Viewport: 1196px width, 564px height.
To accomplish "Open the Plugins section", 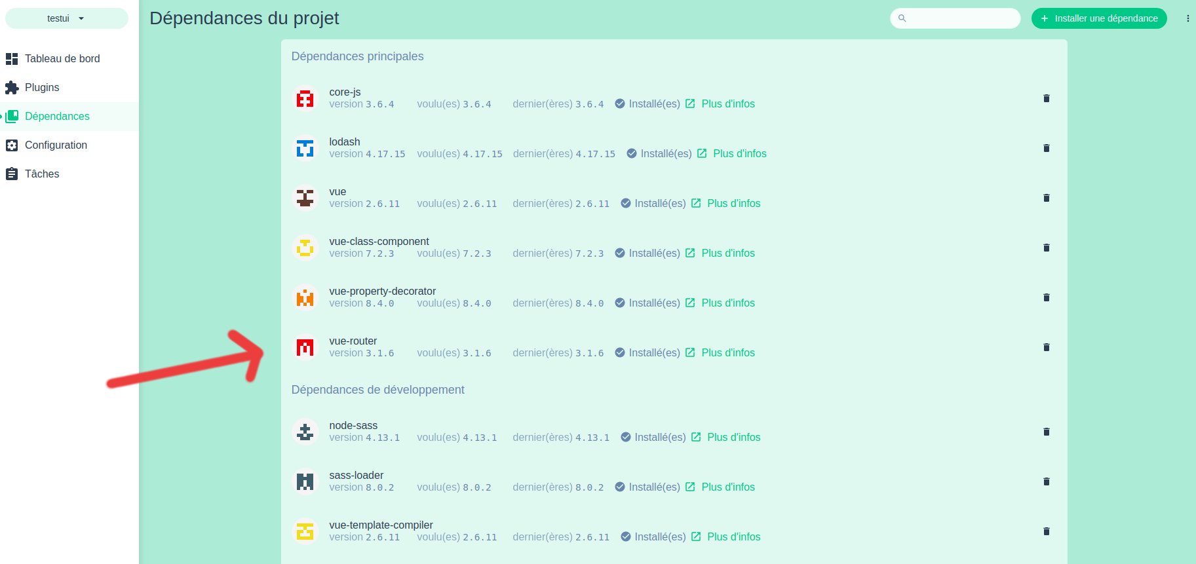I will [42, 88].
